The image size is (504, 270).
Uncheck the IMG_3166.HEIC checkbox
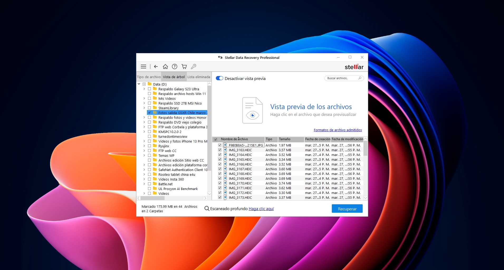220,164
